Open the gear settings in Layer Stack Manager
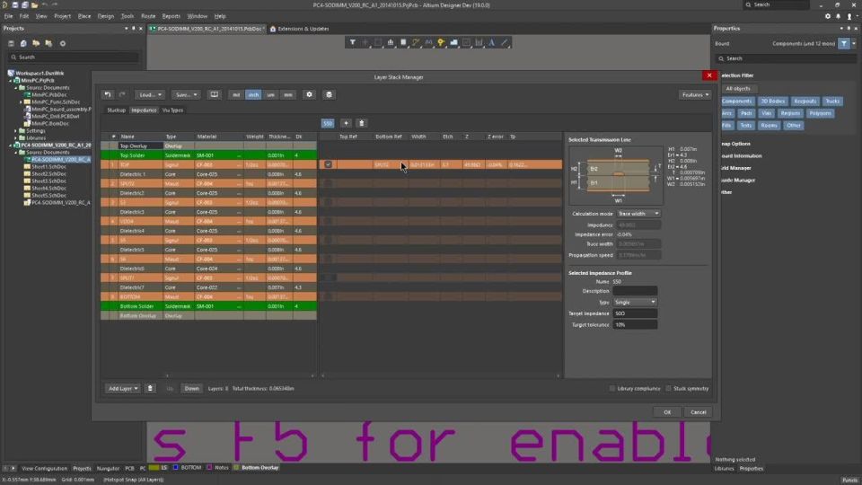 tap(310, 94)
